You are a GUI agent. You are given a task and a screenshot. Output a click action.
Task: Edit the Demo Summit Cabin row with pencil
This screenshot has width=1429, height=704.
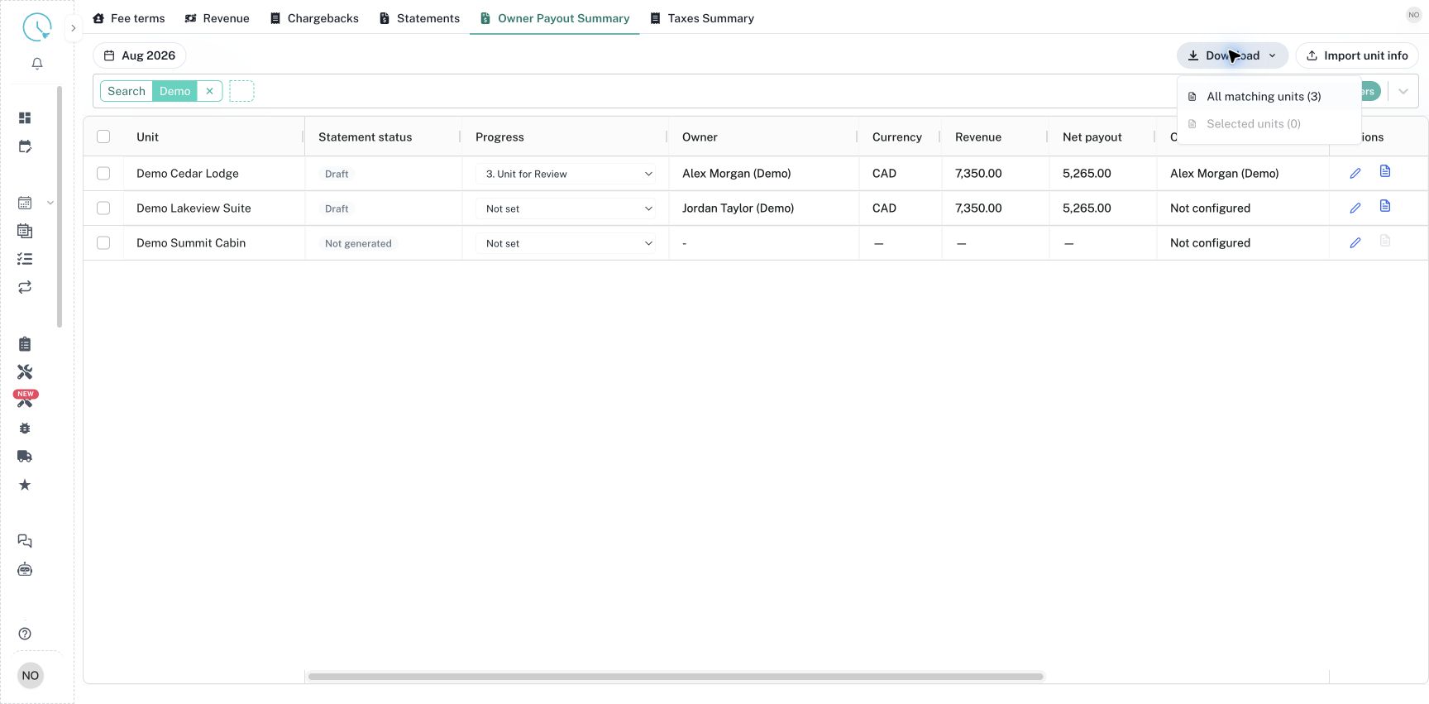[1355, 243]
